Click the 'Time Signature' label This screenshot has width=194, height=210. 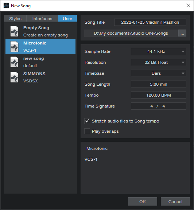pos(100,106)
